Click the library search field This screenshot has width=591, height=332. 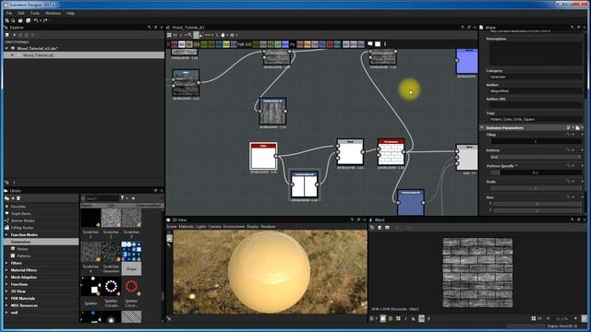(103, 198)
